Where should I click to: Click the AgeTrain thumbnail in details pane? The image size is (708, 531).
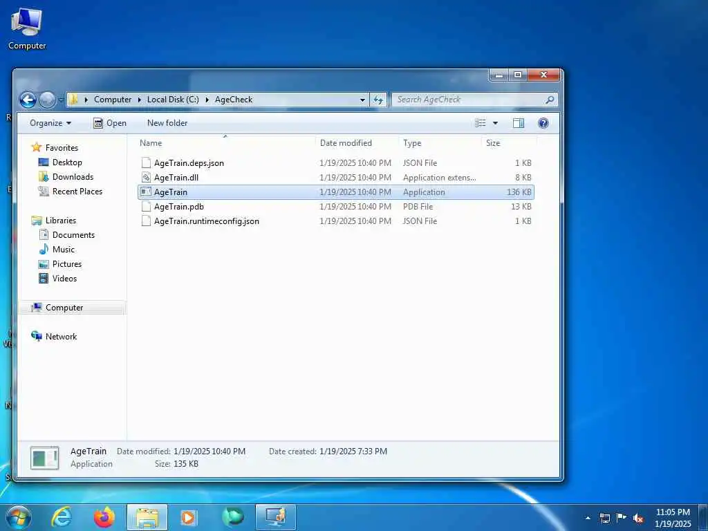click(45, 458)
